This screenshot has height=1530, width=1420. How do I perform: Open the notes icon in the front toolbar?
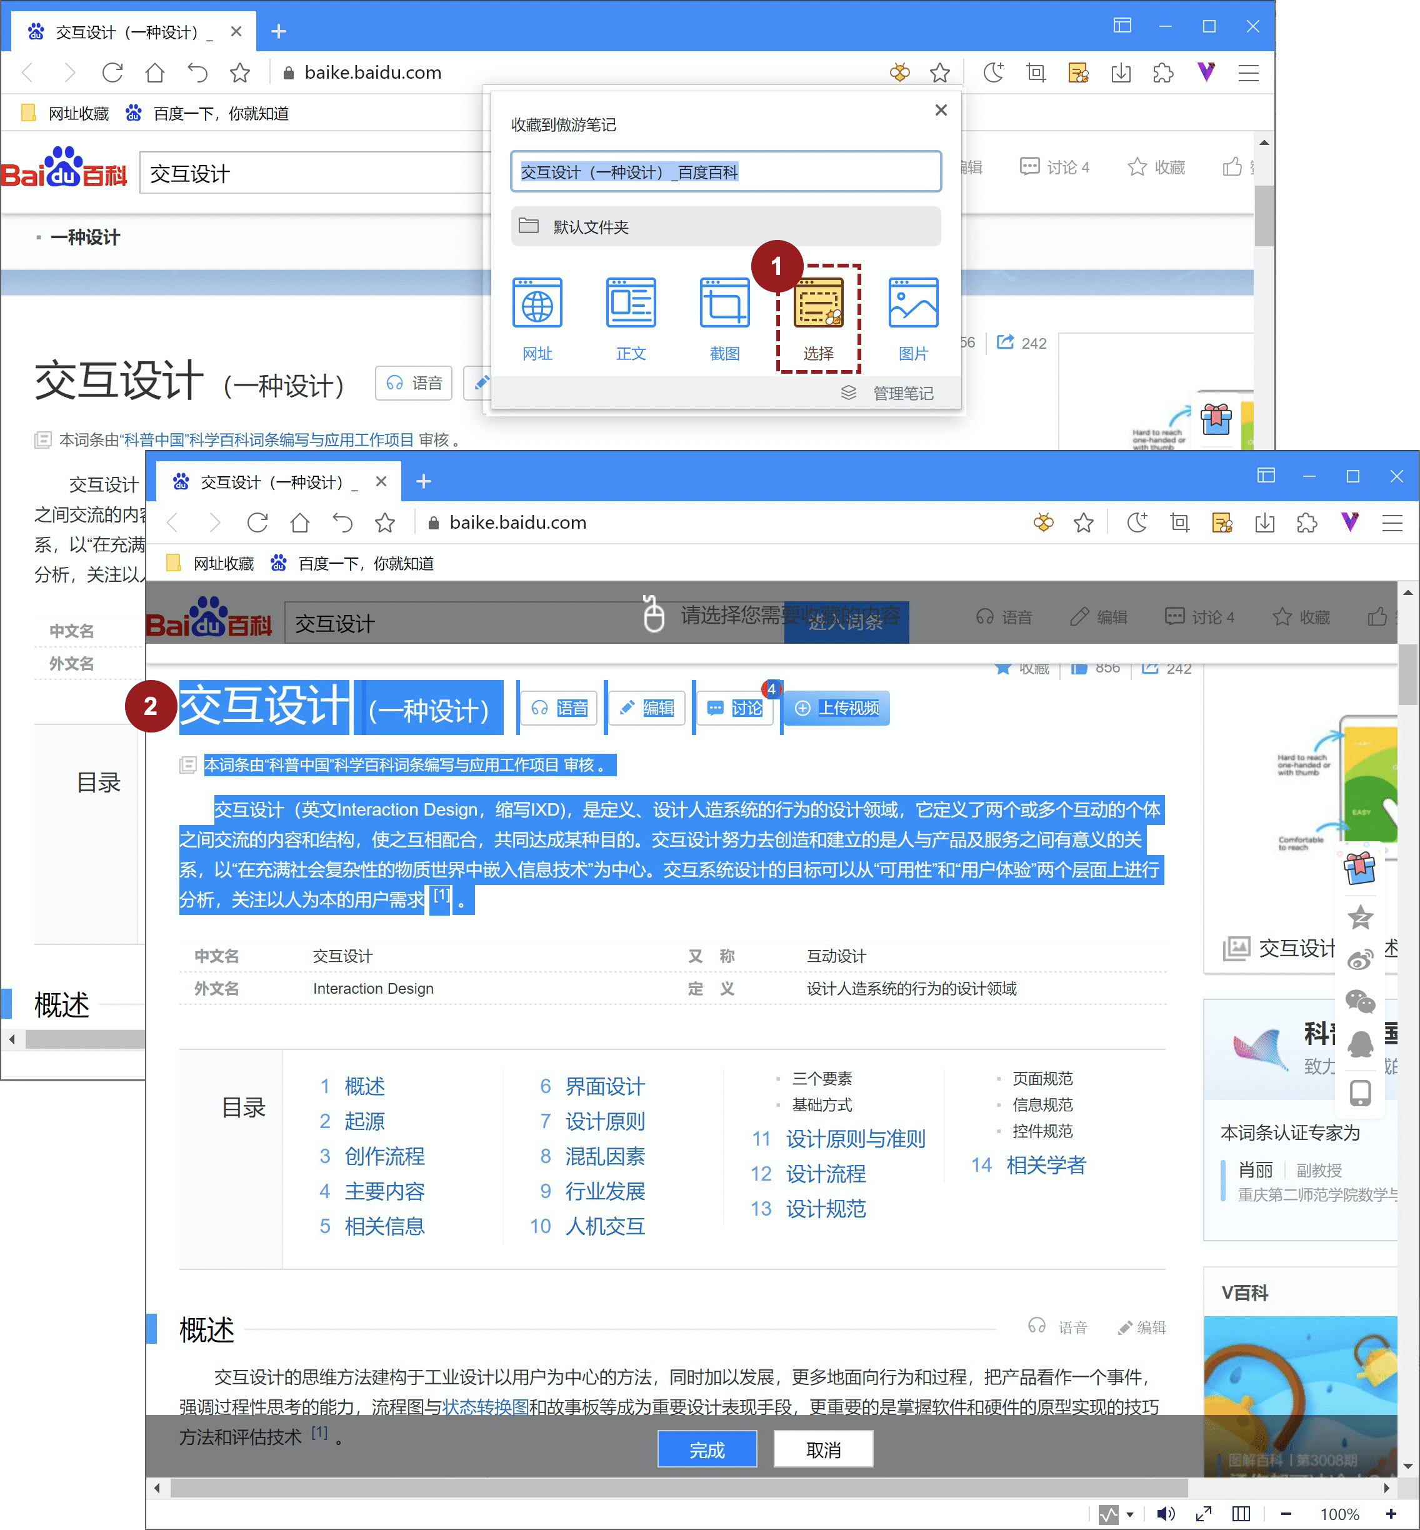pyautogui.click(x=1222, y=522)
